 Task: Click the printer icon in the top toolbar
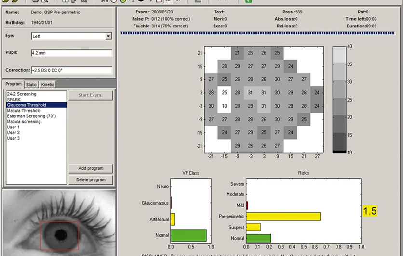pyautogui.click(x=36, y=1)
